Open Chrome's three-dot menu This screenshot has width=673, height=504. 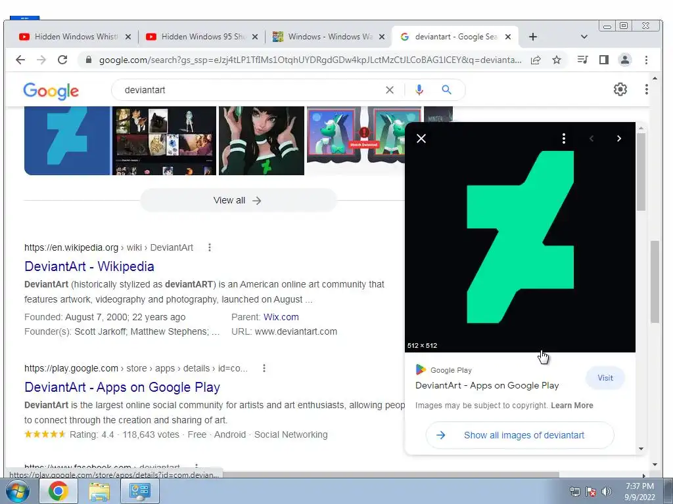click(x=647, y=60)
